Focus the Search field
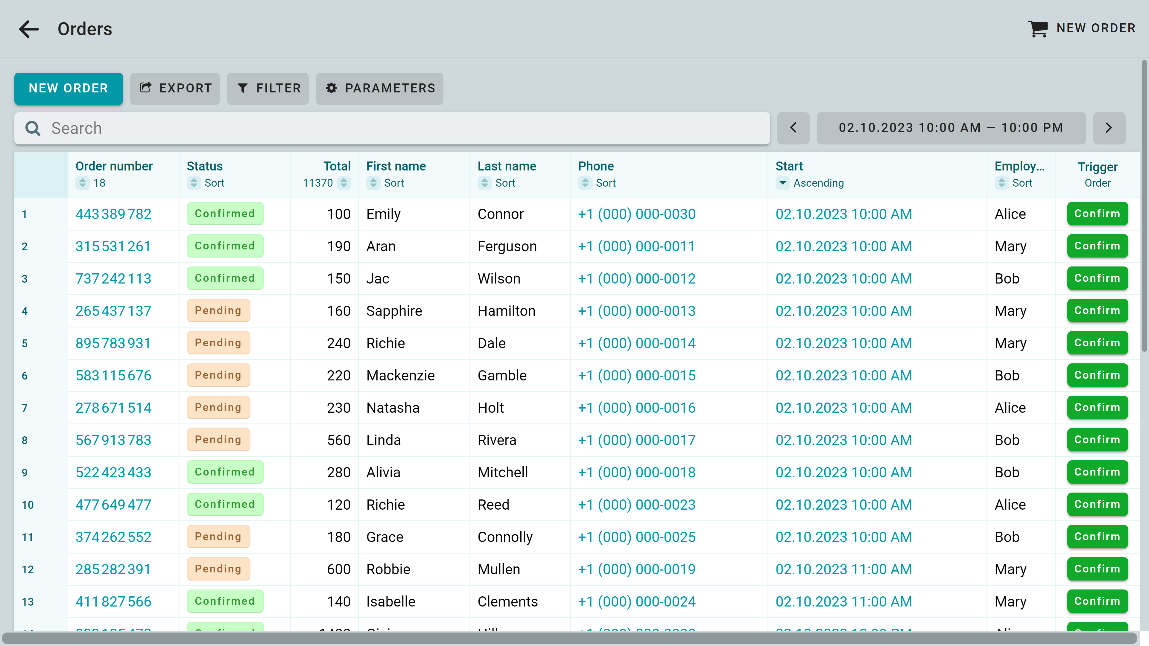The image size is (1149, 646). pyautogui.click(x=392, y=128)
